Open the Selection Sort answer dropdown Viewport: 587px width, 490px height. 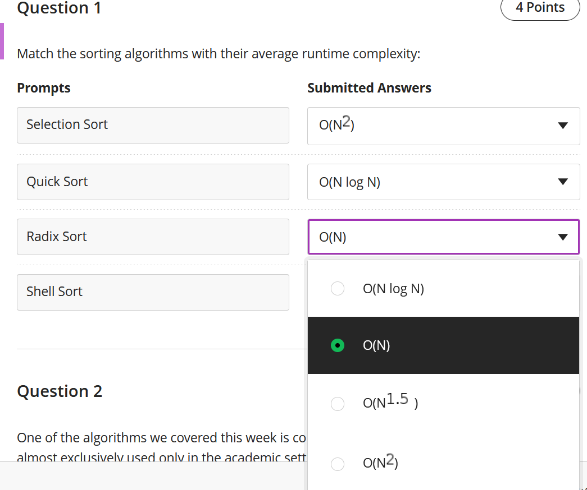pos(443,126)
